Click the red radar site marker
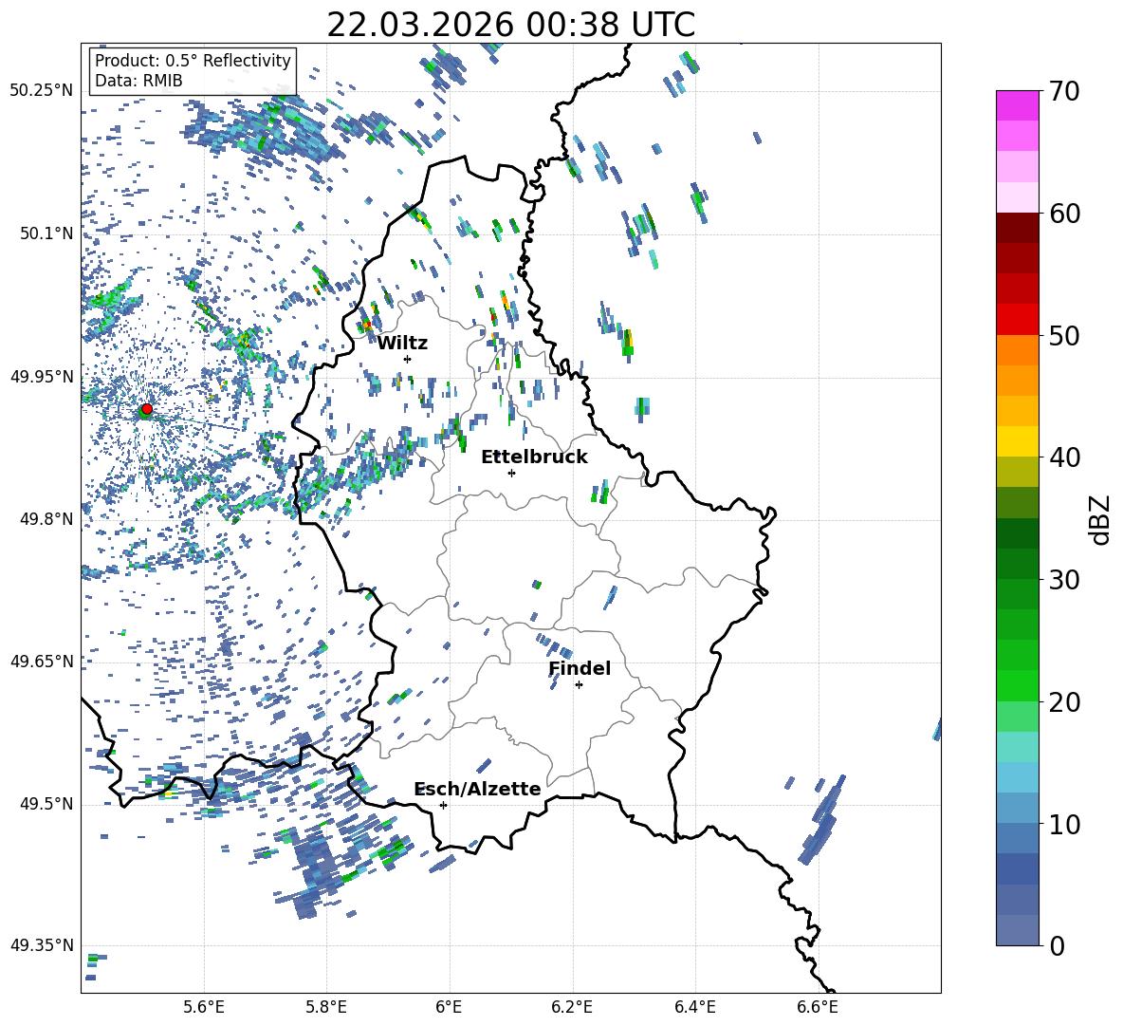Screen dimensions: 1123x1026 coord(147,408)
